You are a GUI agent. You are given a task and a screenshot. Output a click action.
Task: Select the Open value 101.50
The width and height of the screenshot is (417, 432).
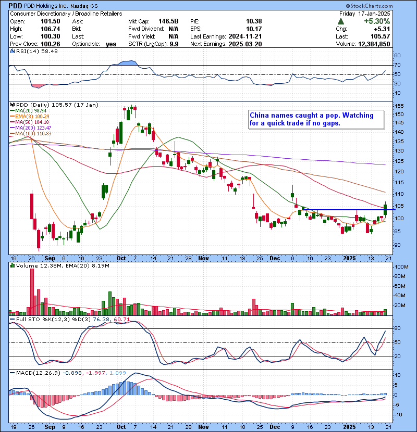[50, 21]
